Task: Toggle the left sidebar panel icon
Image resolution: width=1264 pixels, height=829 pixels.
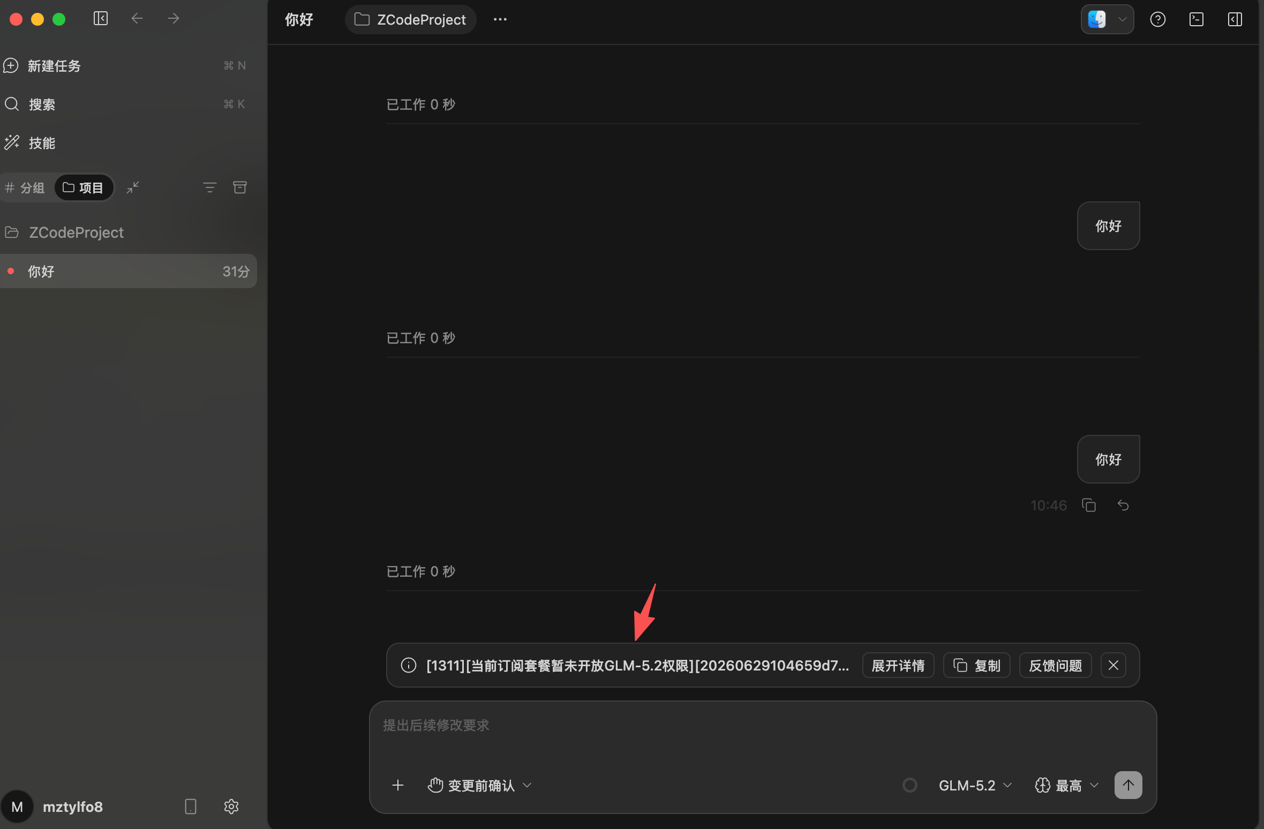Action: tap(101, 19)
